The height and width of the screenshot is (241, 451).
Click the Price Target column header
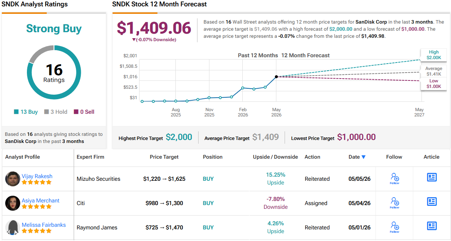(164, 157)
